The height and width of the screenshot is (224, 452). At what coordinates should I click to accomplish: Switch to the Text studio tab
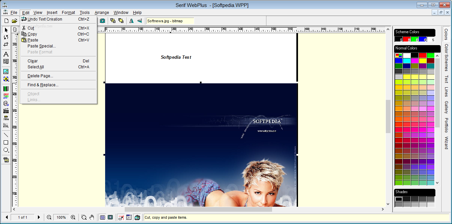446,79
